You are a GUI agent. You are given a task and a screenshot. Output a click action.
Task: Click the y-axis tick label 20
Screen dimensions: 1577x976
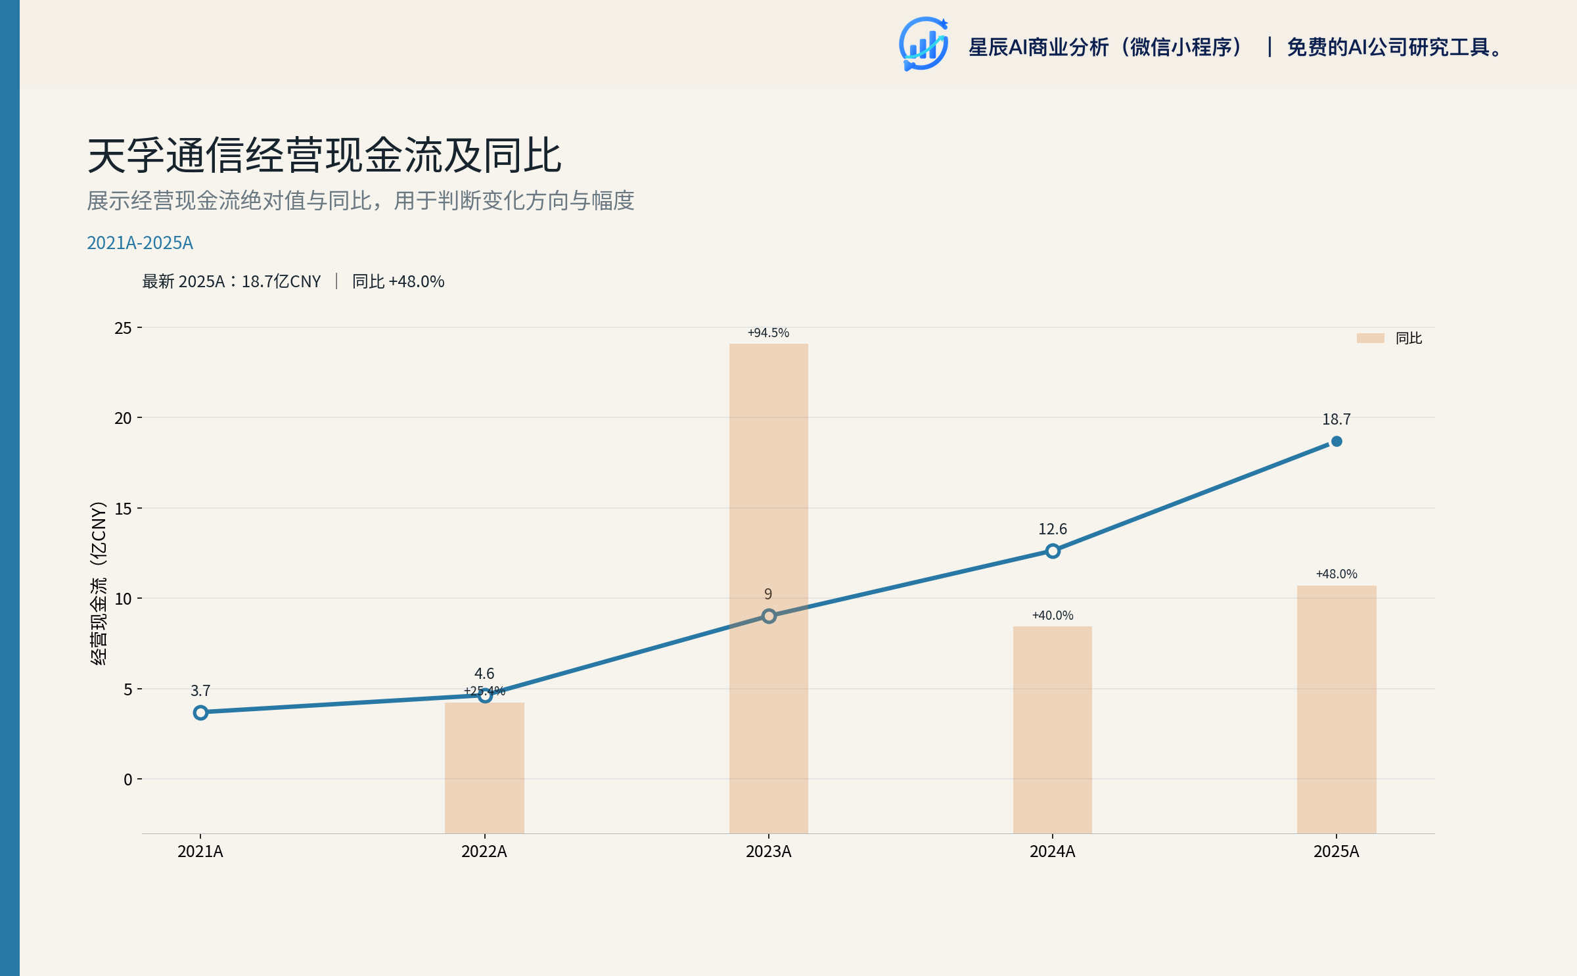point(123,418)
